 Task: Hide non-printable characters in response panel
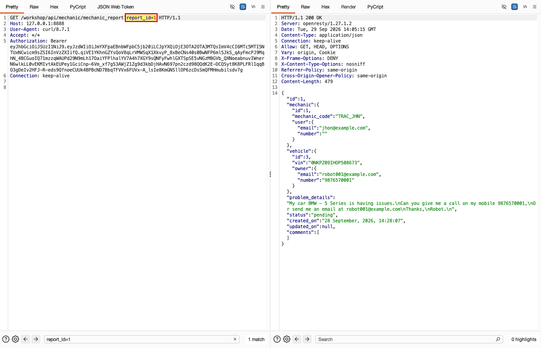click(x=504, y=7)
